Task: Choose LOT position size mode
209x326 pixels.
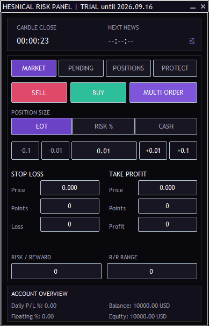Action: 42,126
